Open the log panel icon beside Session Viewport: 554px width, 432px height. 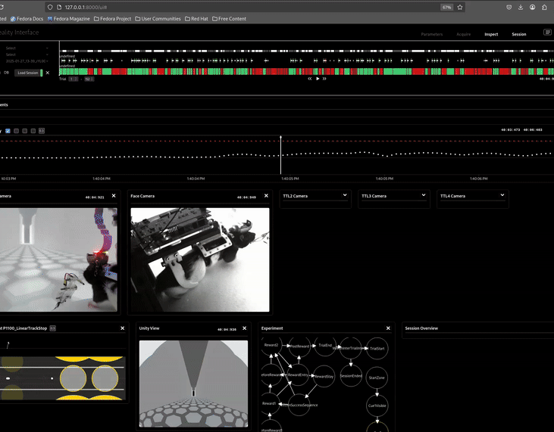pyautogui.click(x=547, y=33)
